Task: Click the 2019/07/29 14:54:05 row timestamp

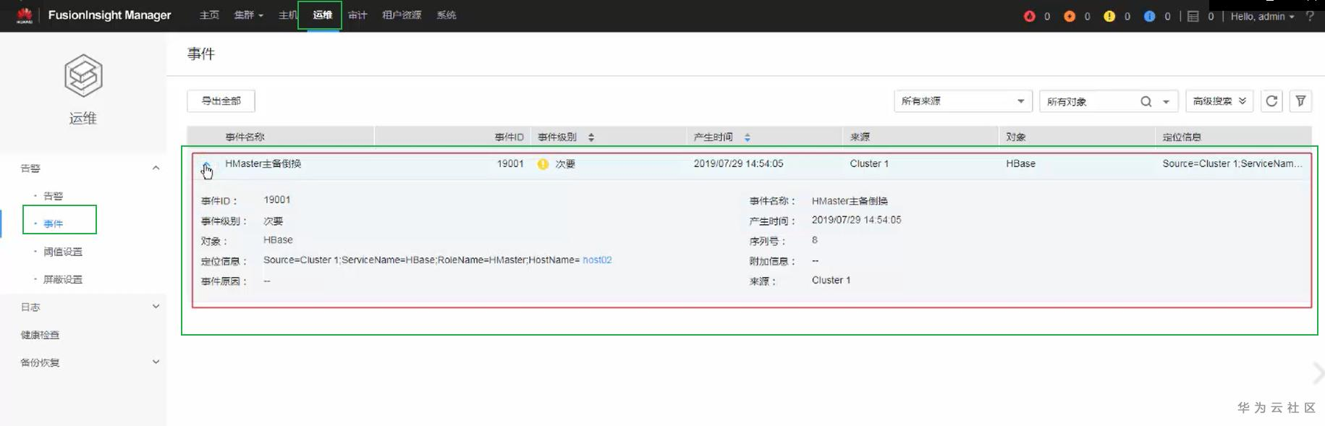Action: click(738, 163)
